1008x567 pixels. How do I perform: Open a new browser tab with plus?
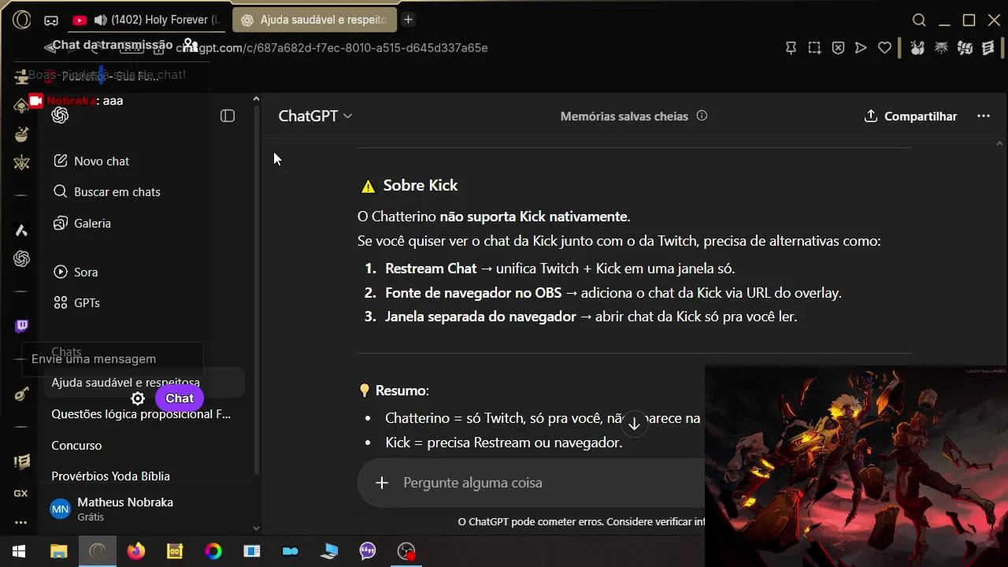[408, 20]
